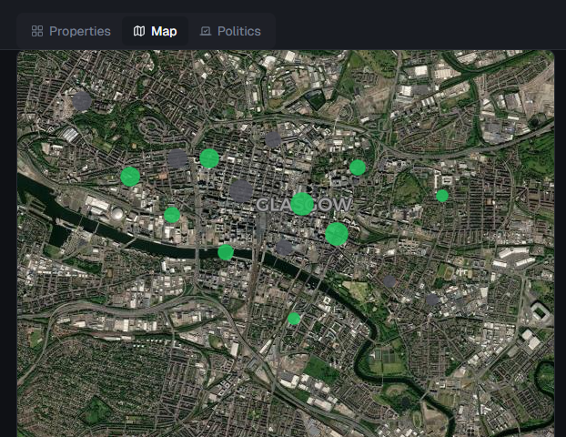Click the top-centre grey marker north of city centre
Image resolution: width=566 pixels, height=437 pixels.
(x=273, y=139)
